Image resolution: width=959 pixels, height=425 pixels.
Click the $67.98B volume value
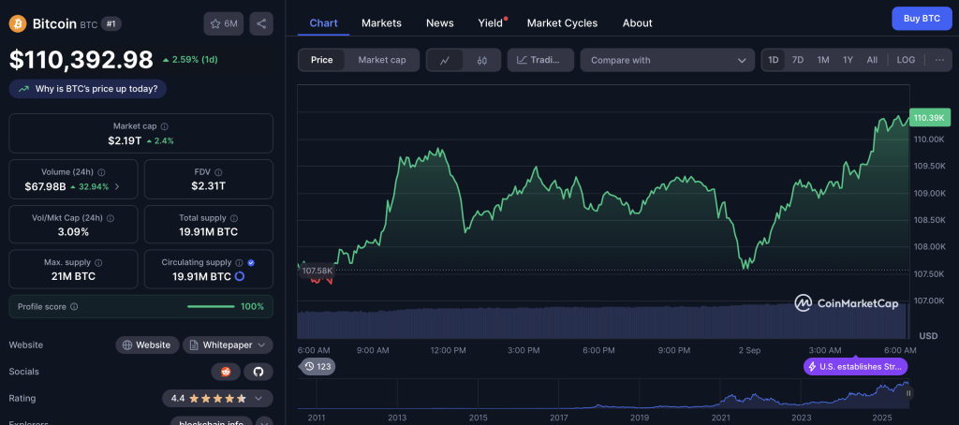(45, 186)
